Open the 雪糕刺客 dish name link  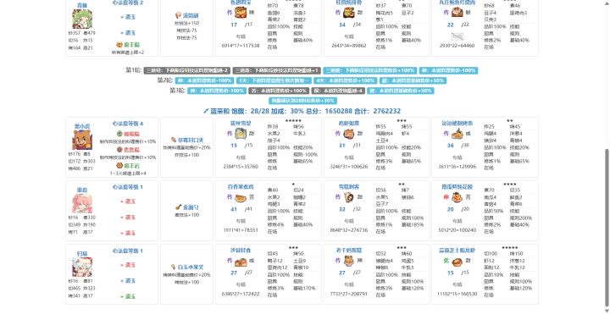pyautogui.click(x=349, y=187)
